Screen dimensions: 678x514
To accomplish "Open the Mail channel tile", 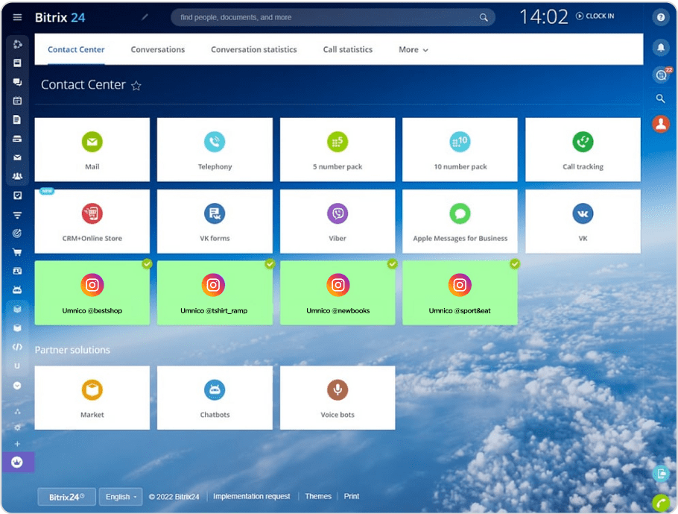I will pyautogui.click(x=92, y=149).
